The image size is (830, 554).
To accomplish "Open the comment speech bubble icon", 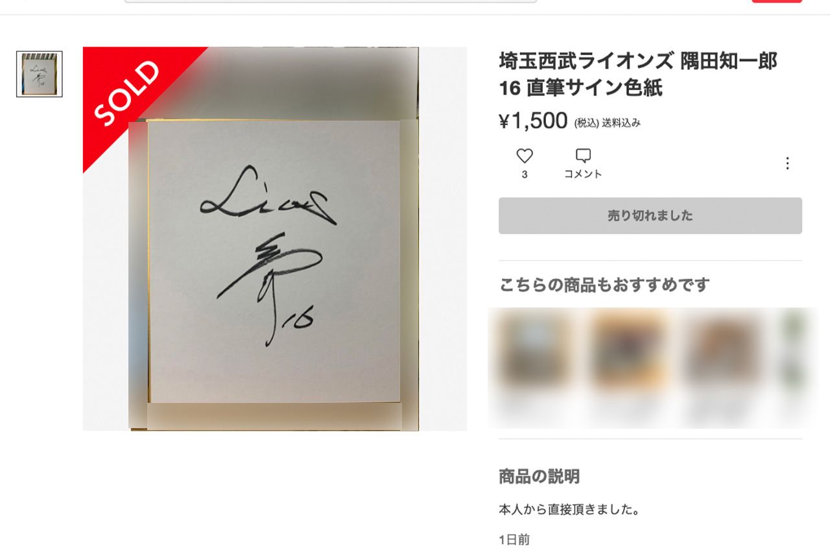I will [x=583, y=156].
